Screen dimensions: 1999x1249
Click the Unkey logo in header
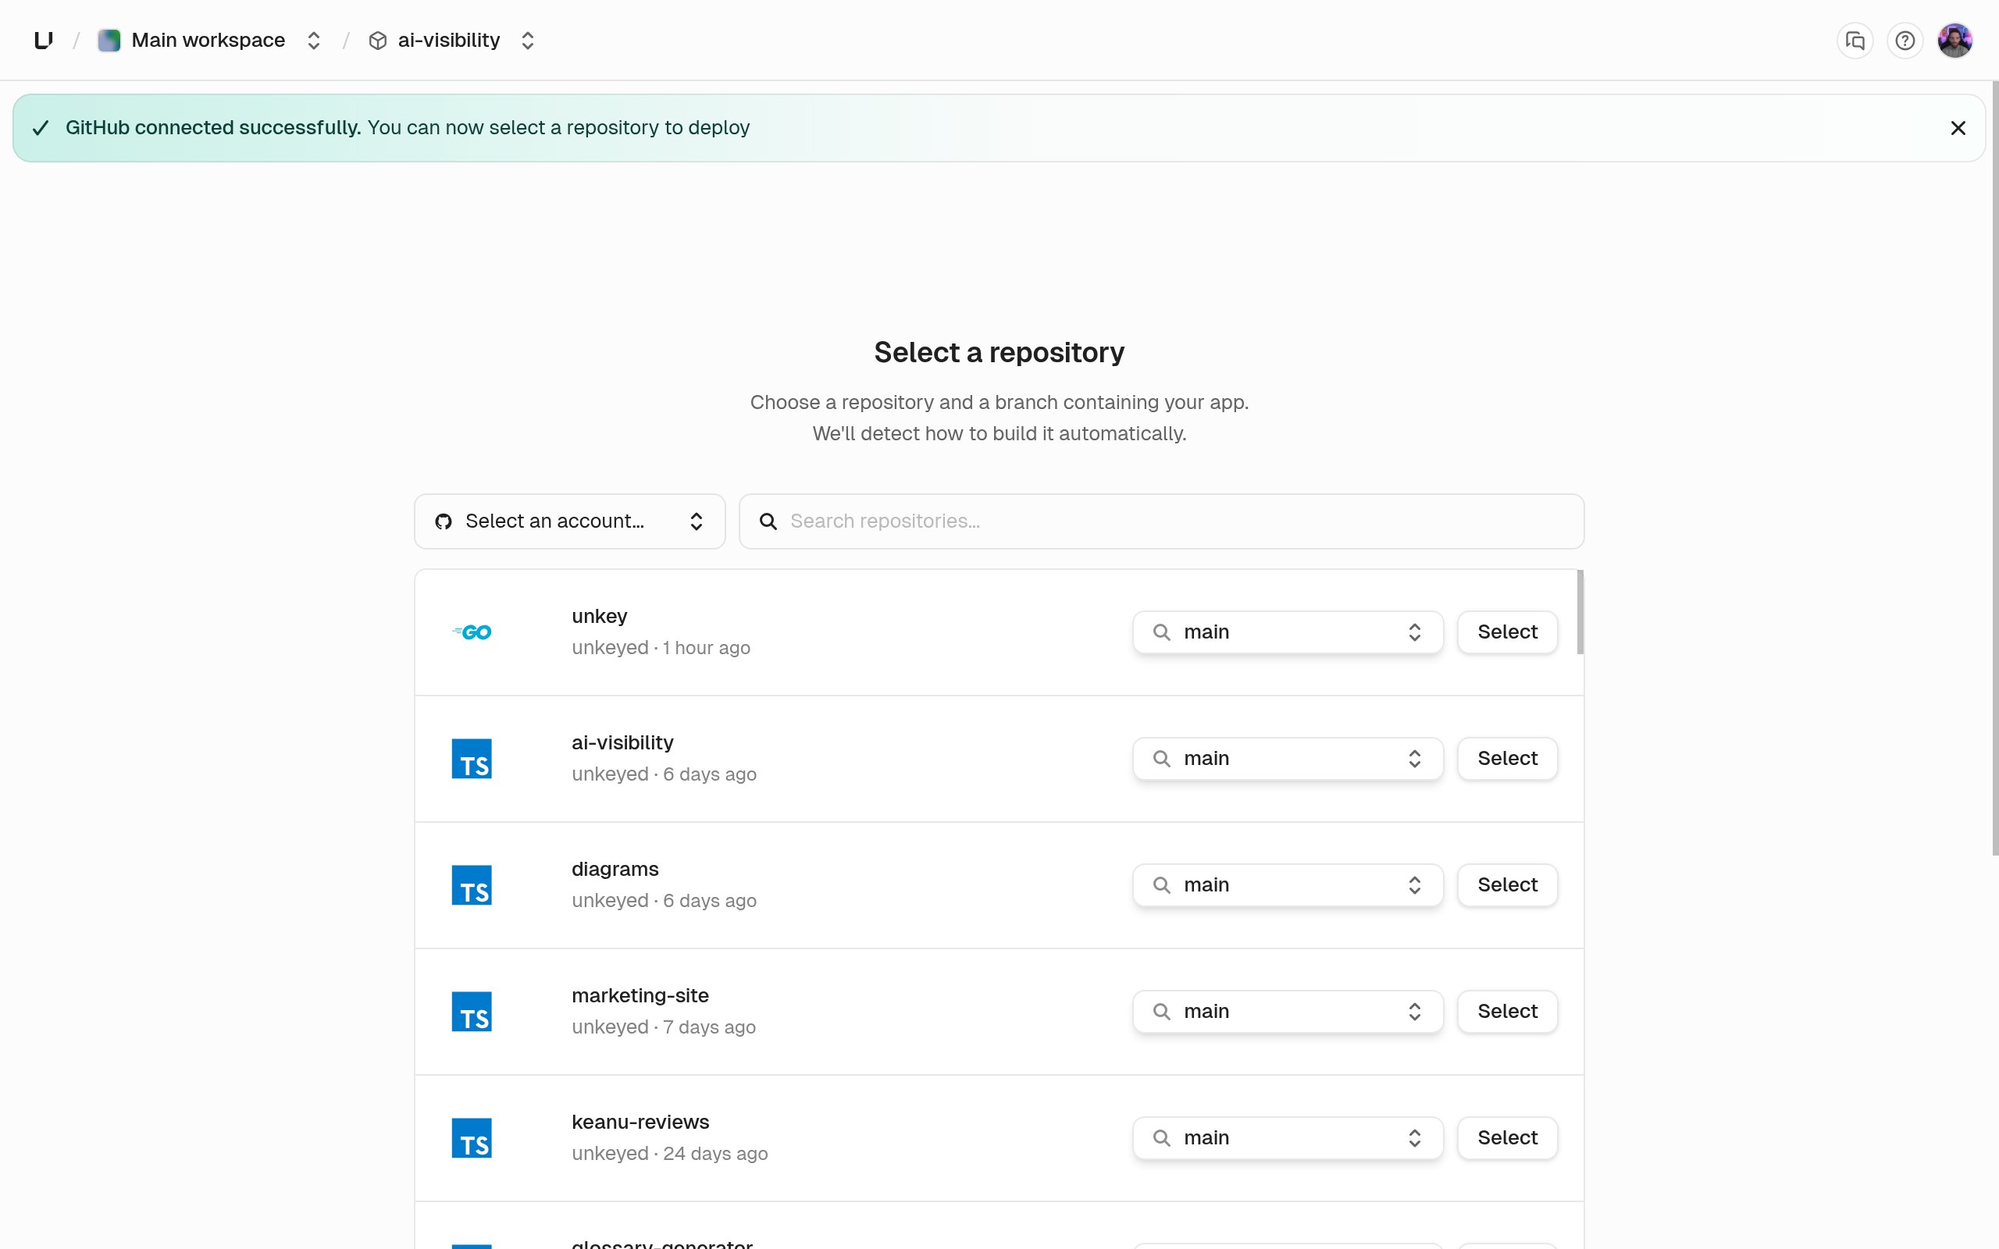pyautogui.click(x=44, y=41)
